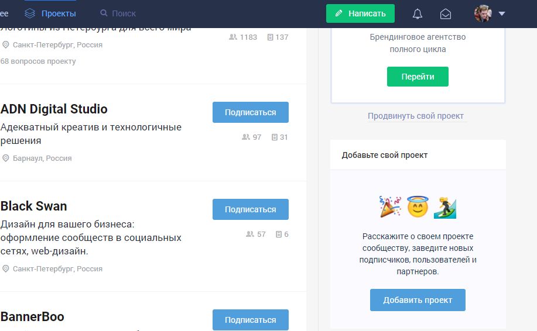Click the search magnifier icon
This screenshot has width=537, height=331.
pyautogui.click(x=104, y=13)
